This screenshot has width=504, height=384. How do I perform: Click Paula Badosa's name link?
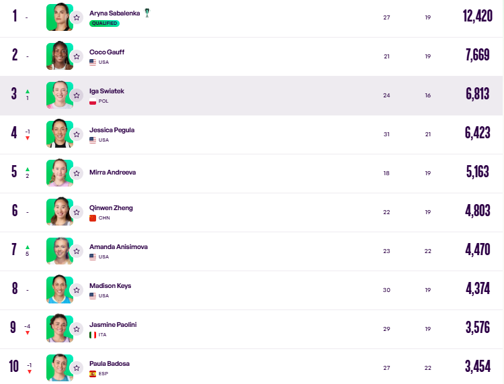110,363
